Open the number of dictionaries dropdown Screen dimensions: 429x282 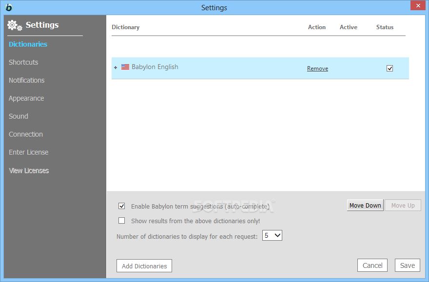pos(272,235)
